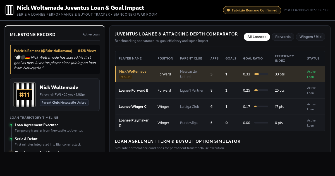Click the Serie A Debut timeline title
Image resolution: width=335 pixels, height=176 pixels.
click(x=26, y=139)
